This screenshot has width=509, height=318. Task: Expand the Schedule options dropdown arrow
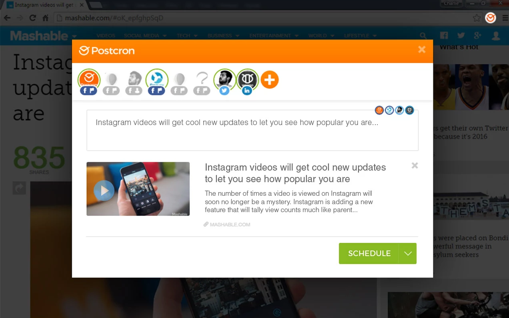[408, 253]
